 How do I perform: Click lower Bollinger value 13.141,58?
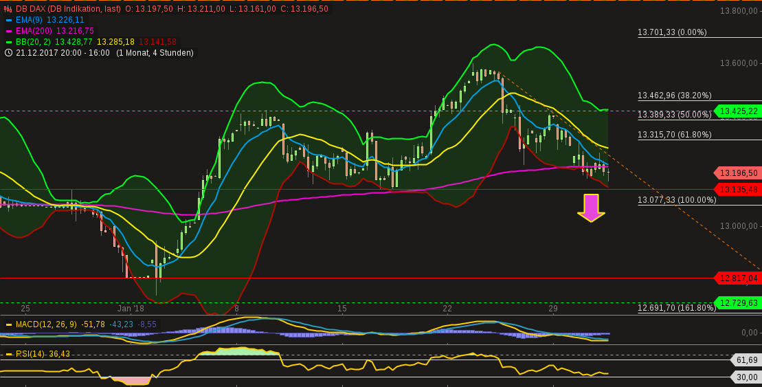157,43
